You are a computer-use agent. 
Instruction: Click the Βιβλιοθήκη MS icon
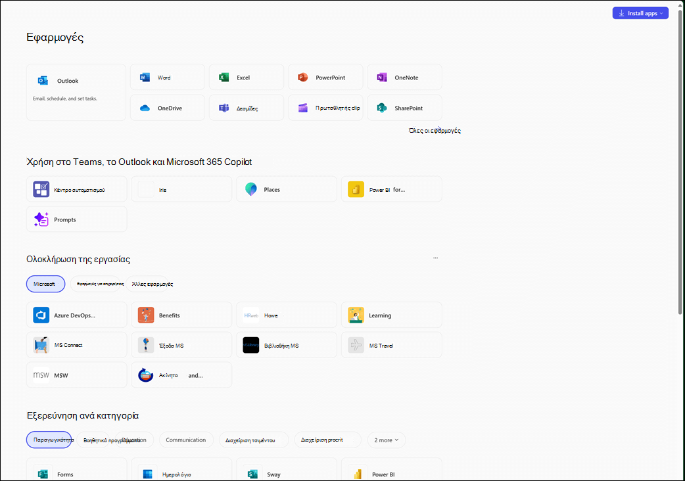point(250,345)
